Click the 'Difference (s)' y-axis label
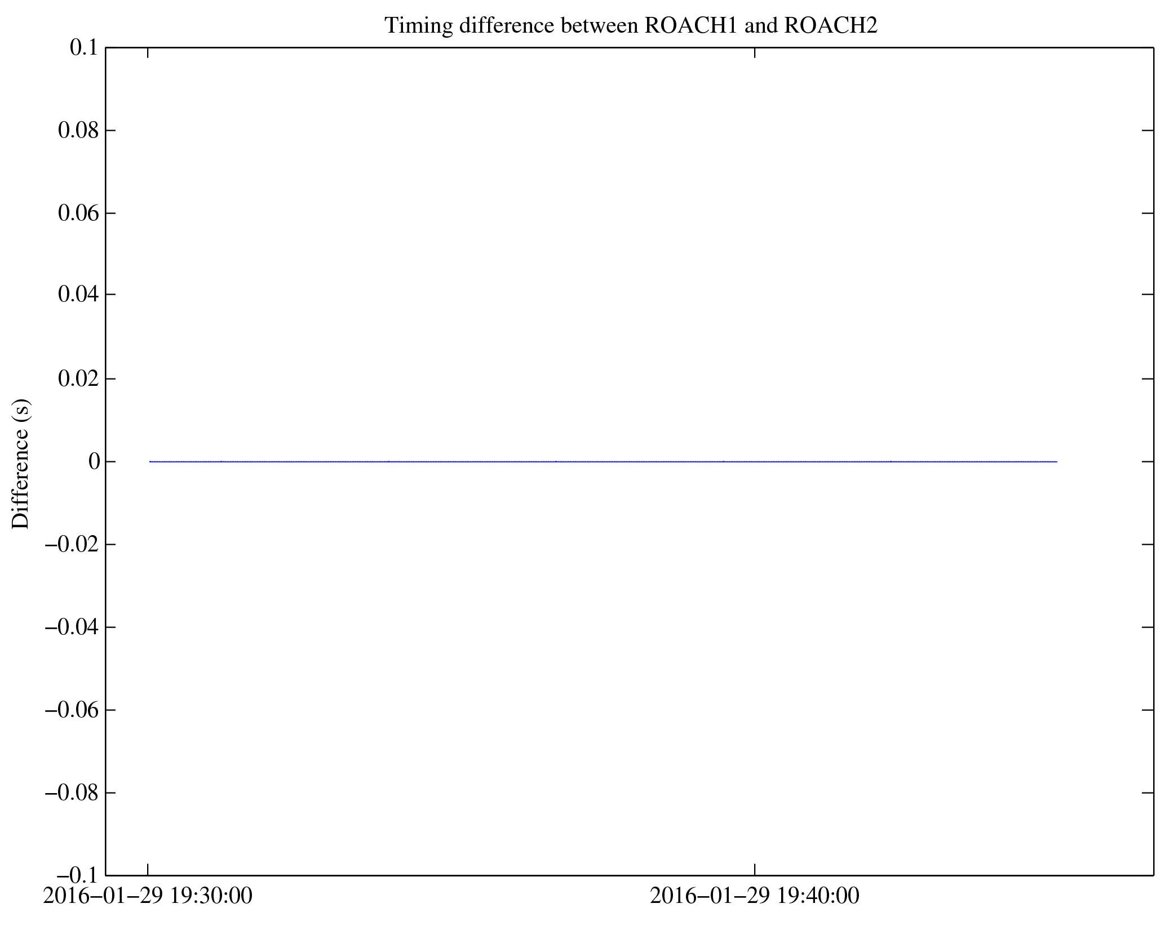The width and height of the screenshot is (1165, 948). [21, 464]
